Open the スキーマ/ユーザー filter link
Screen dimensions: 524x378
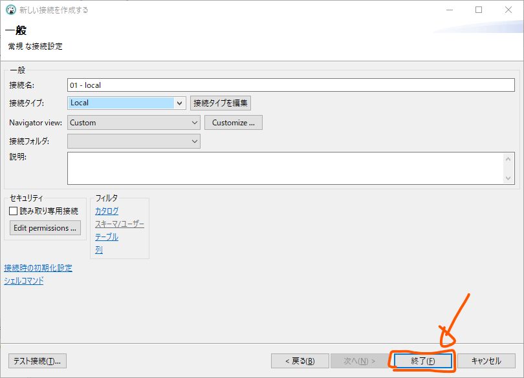click(120, 224)
